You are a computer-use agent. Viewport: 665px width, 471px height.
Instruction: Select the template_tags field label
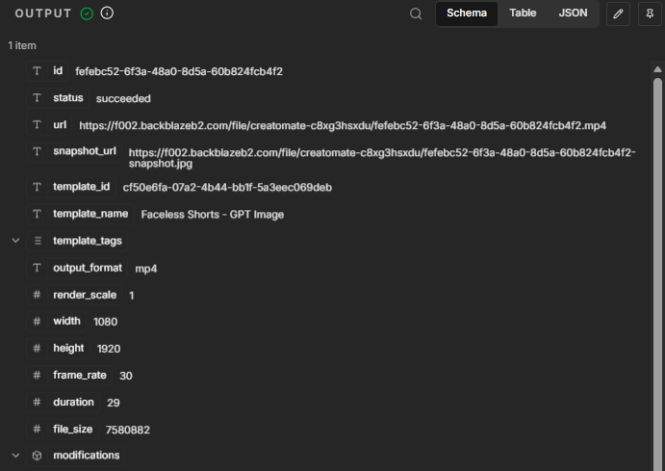tap(88, 241)
